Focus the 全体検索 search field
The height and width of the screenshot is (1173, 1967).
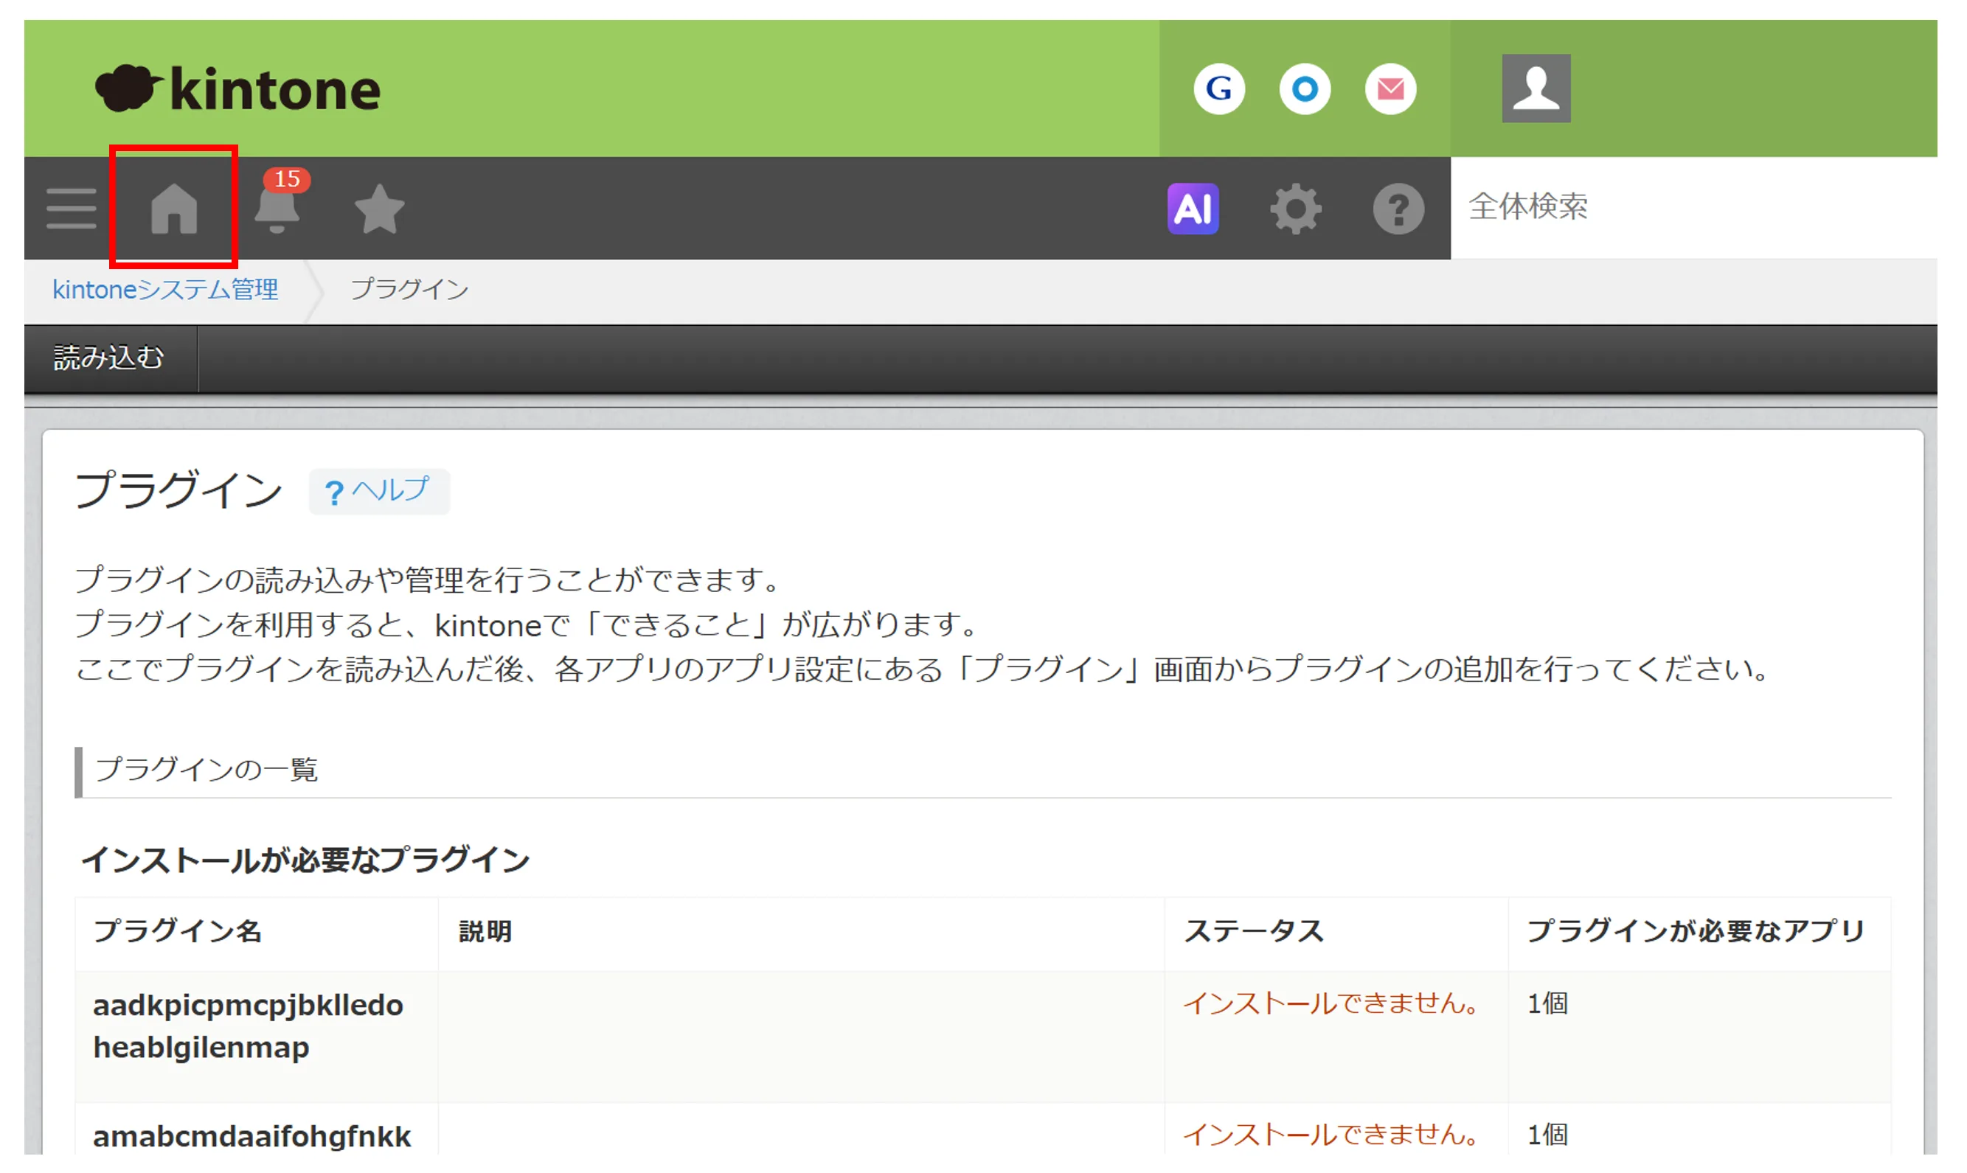[1693, 207]
